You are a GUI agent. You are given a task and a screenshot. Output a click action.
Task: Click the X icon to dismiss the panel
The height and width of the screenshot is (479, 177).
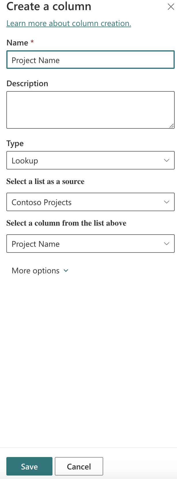point(171,7)
